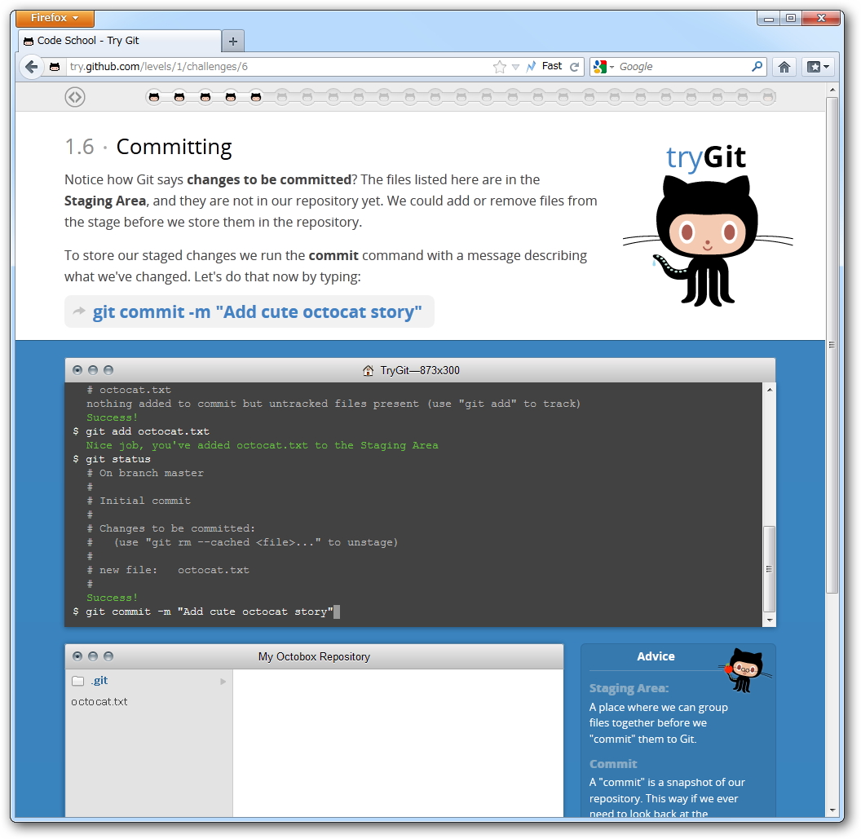861x839 pixels.
Task: Click the Firefox home icon
Action: point(784,66)
